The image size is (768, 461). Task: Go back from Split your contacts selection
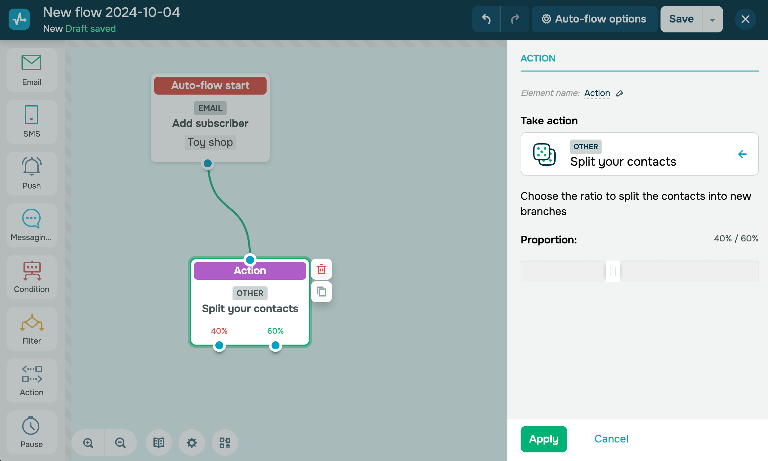742,154
